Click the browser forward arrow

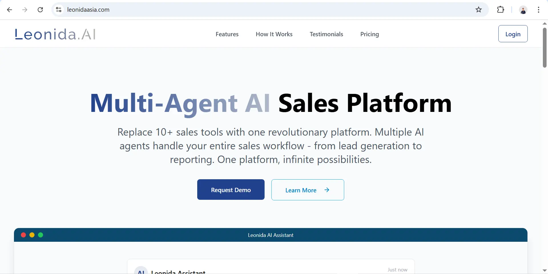25,10
